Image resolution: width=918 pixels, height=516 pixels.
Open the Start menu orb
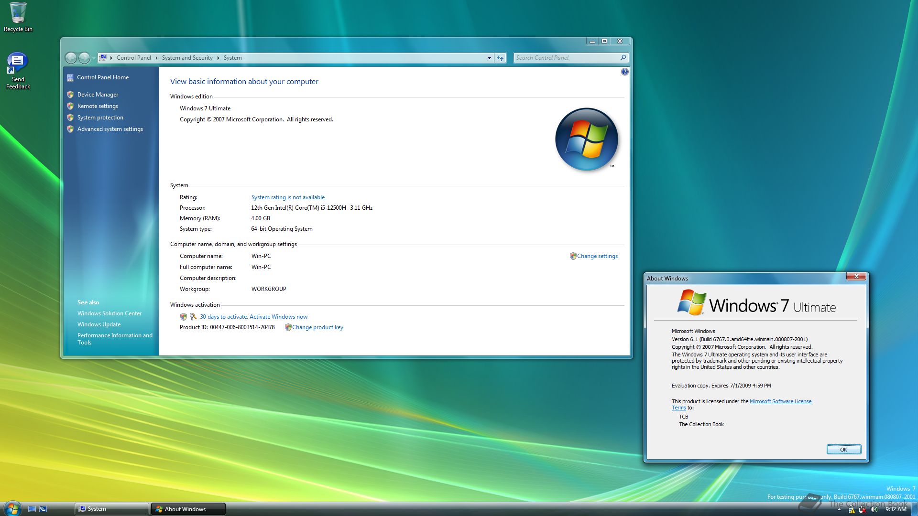coord(12,508)
